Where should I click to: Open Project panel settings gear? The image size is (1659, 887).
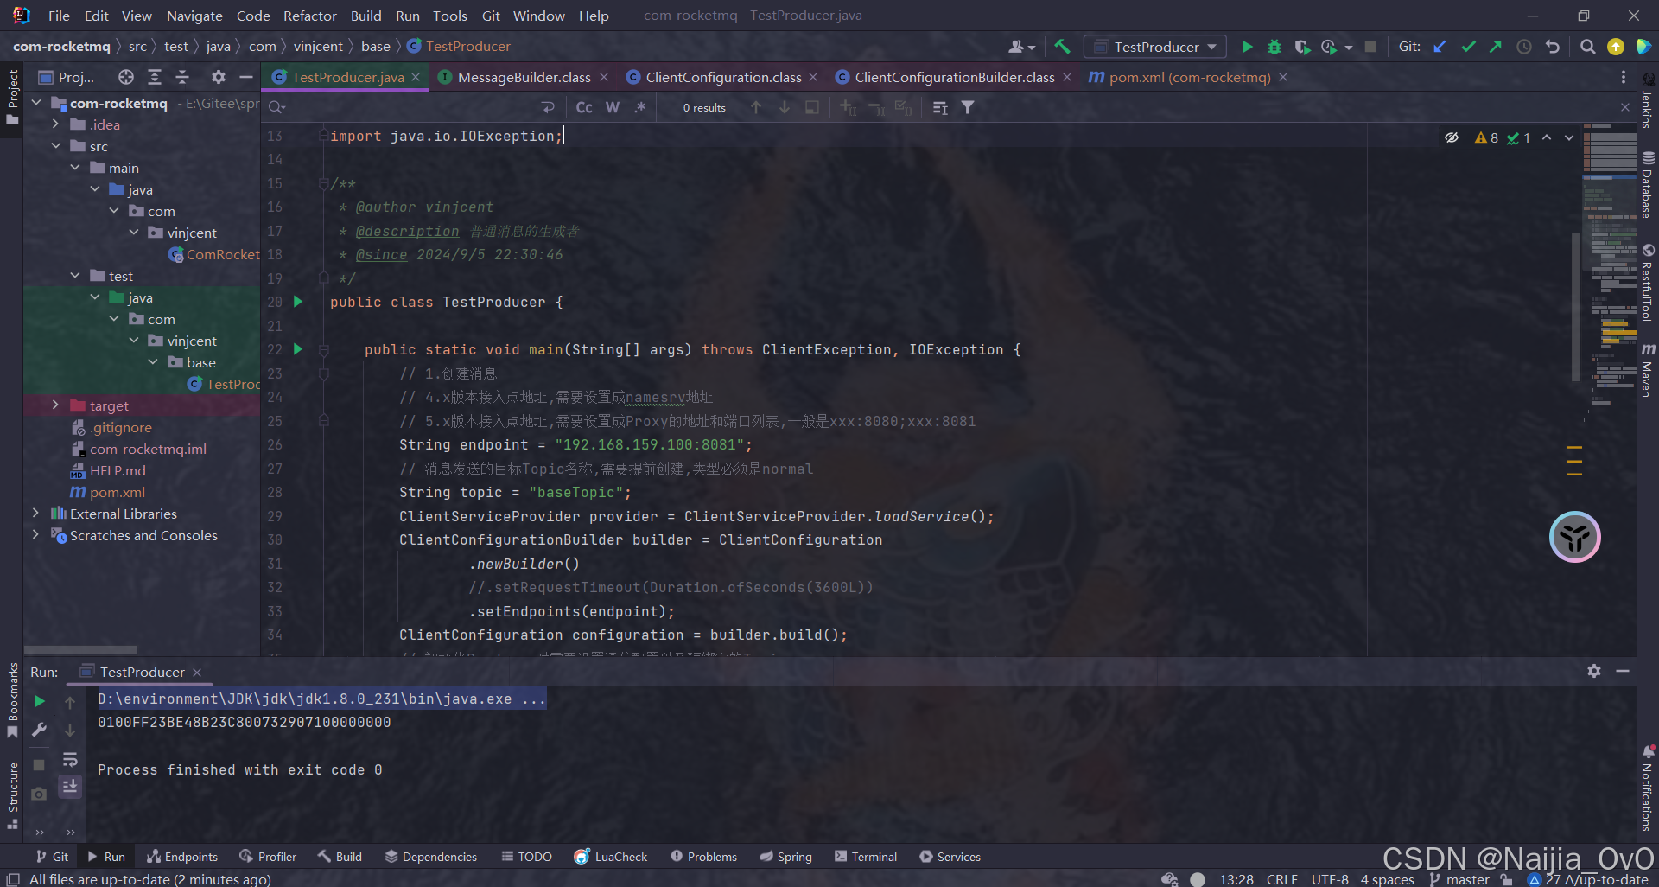point(219,77)
